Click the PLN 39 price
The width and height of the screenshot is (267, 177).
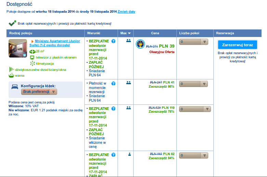(167, 46)
